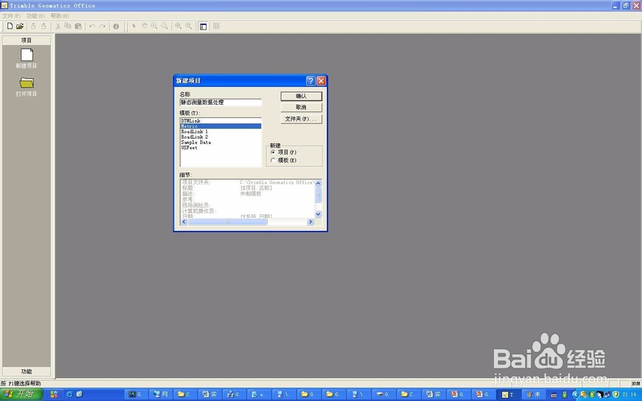Click the New file toolbar icon
This screenshot has height=401, width=642.
pyautogui.click(x=10, y=26)
